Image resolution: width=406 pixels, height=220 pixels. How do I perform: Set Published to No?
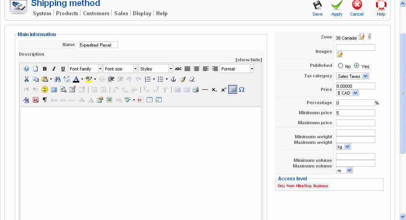[341, 66]
